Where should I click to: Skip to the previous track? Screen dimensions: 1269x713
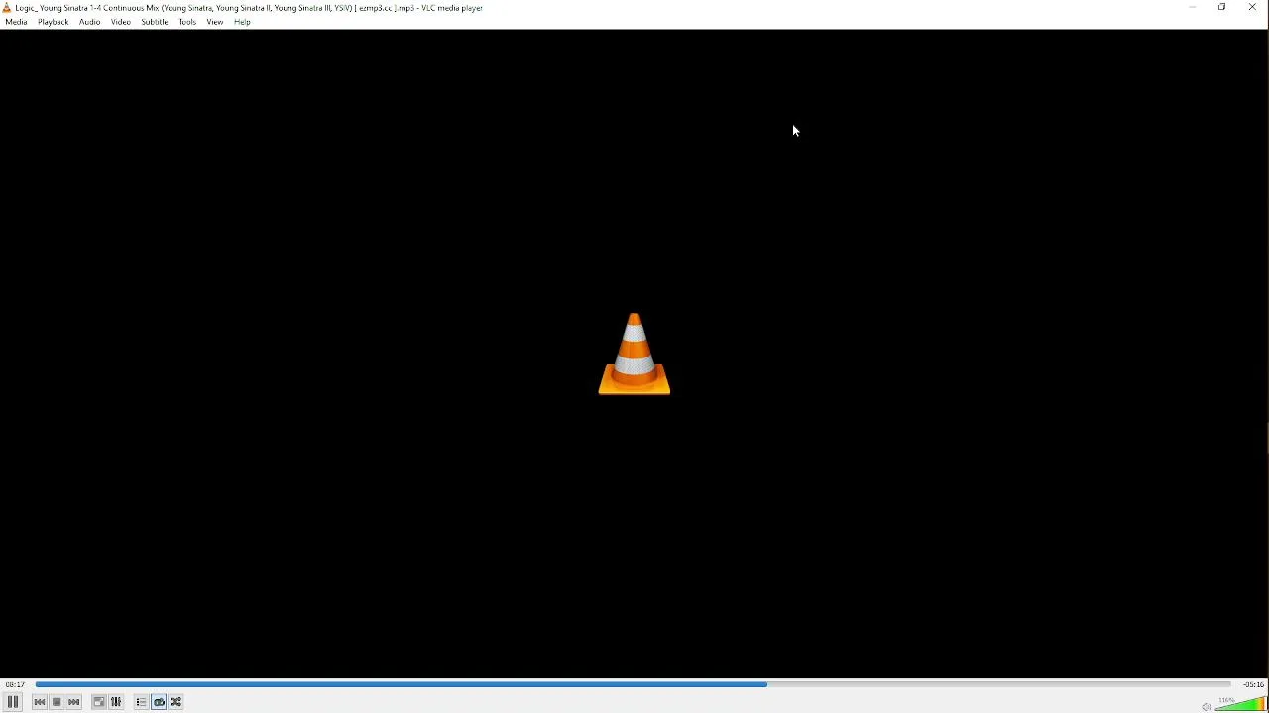(x=40, y=702)
